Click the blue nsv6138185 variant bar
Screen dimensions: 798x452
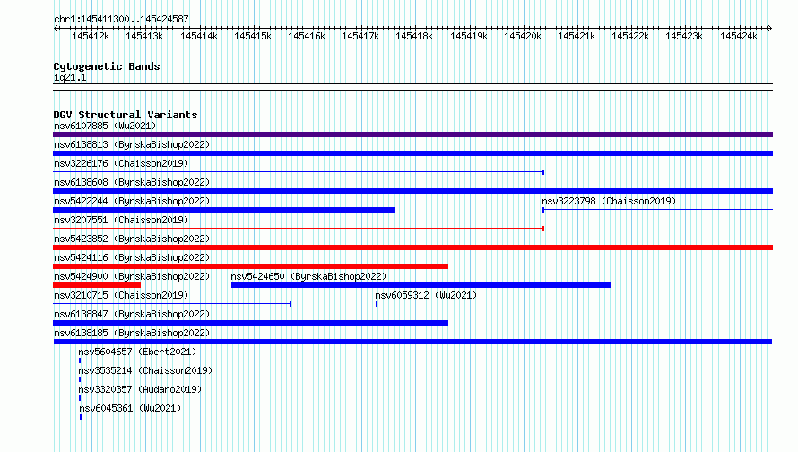coord(412,342)
